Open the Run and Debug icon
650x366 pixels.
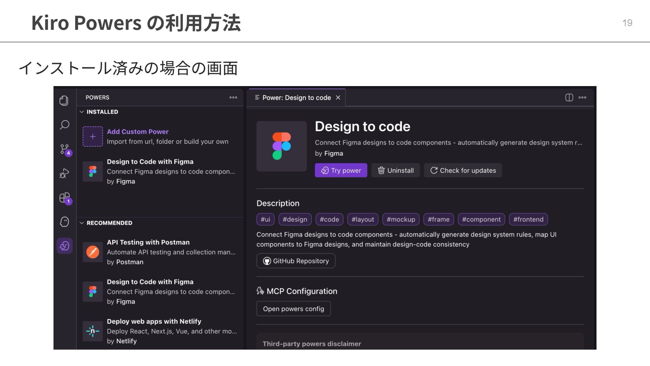[x=64, y=174]
